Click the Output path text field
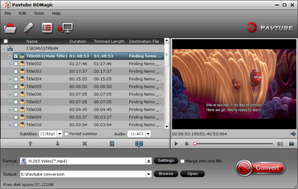This screenshot has height=189, width=298. [83, 174]
